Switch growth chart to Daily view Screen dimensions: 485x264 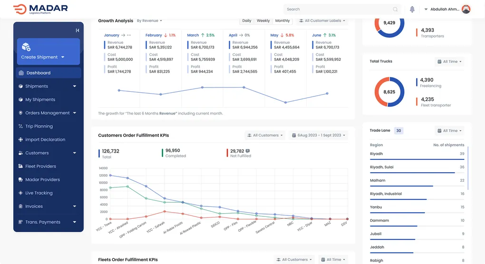(246, 21)
